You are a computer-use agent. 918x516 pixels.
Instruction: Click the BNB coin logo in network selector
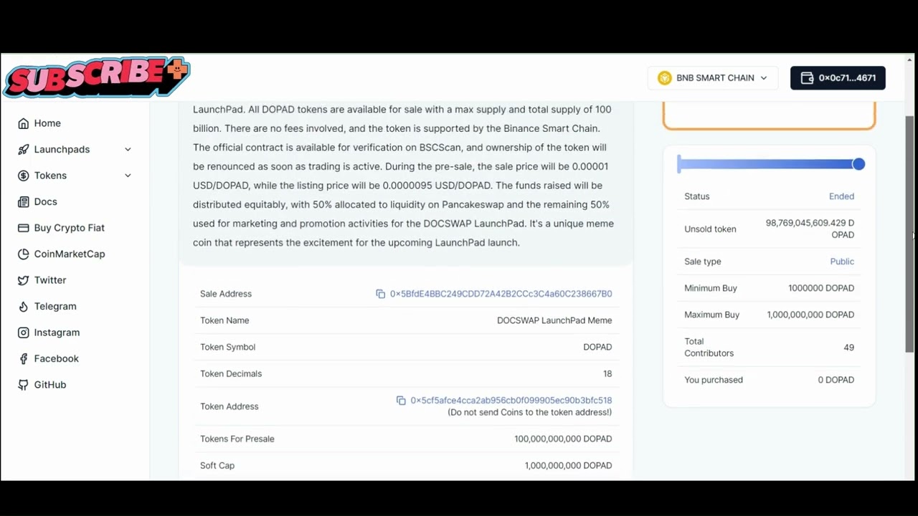[664, 77]
